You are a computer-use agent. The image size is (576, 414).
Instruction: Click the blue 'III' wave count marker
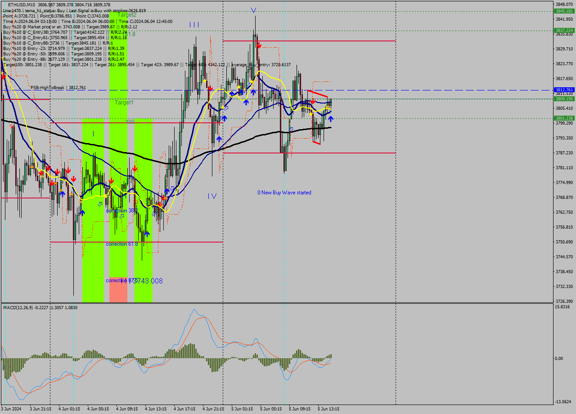[x=194, y=25]
